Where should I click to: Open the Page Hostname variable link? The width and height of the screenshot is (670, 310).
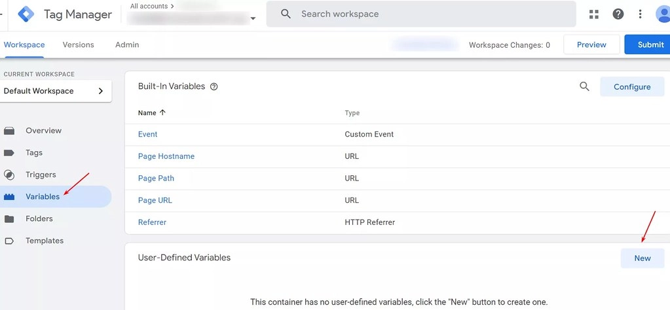click(166, 156)
